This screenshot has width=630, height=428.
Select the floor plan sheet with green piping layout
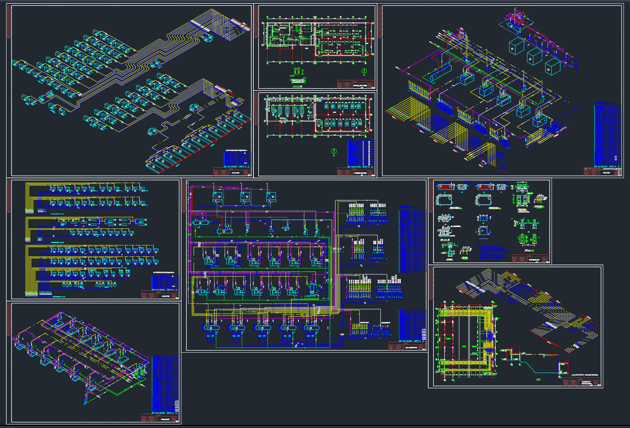tap(315, 47)
